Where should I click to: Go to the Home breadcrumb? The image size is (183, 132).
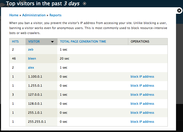(x=14, y=15)
